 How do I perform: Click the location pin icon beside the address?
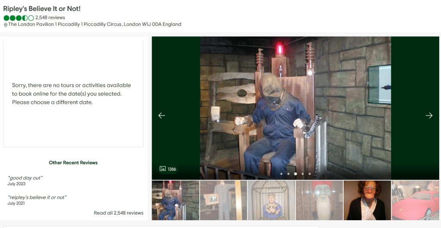6,25
